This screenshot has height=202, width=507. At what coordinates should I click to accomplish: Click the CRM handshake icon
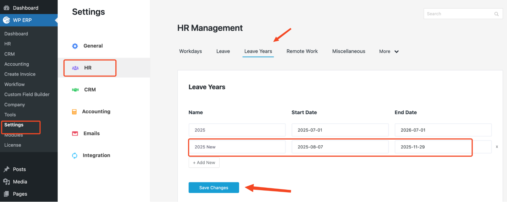click(x=75, y=90)
